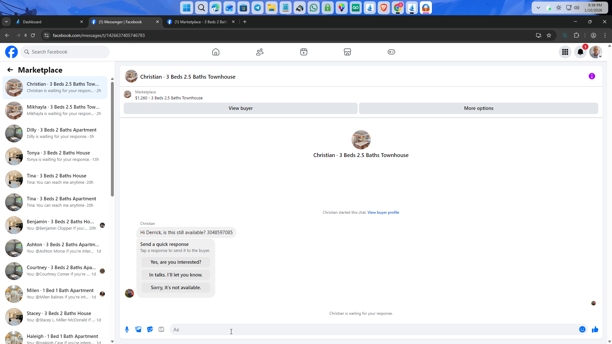Open the View buyer profile link
Viewport: 612px width, 344px height.
[x=383, y=212]
